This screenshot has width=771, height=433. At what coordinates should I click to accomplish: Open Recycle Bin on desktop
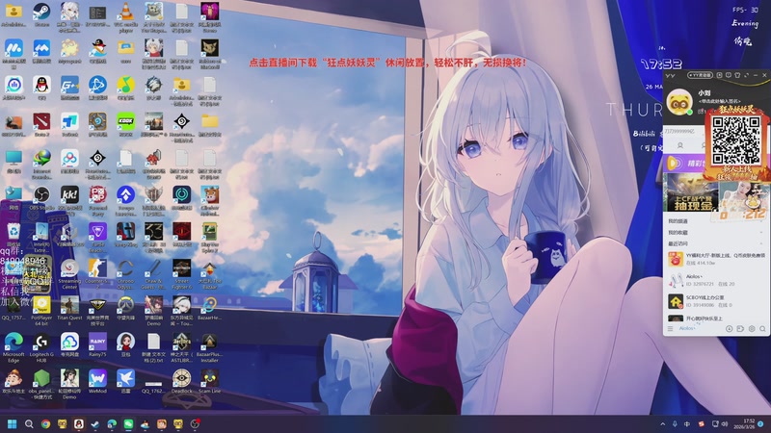coord(13,234)
